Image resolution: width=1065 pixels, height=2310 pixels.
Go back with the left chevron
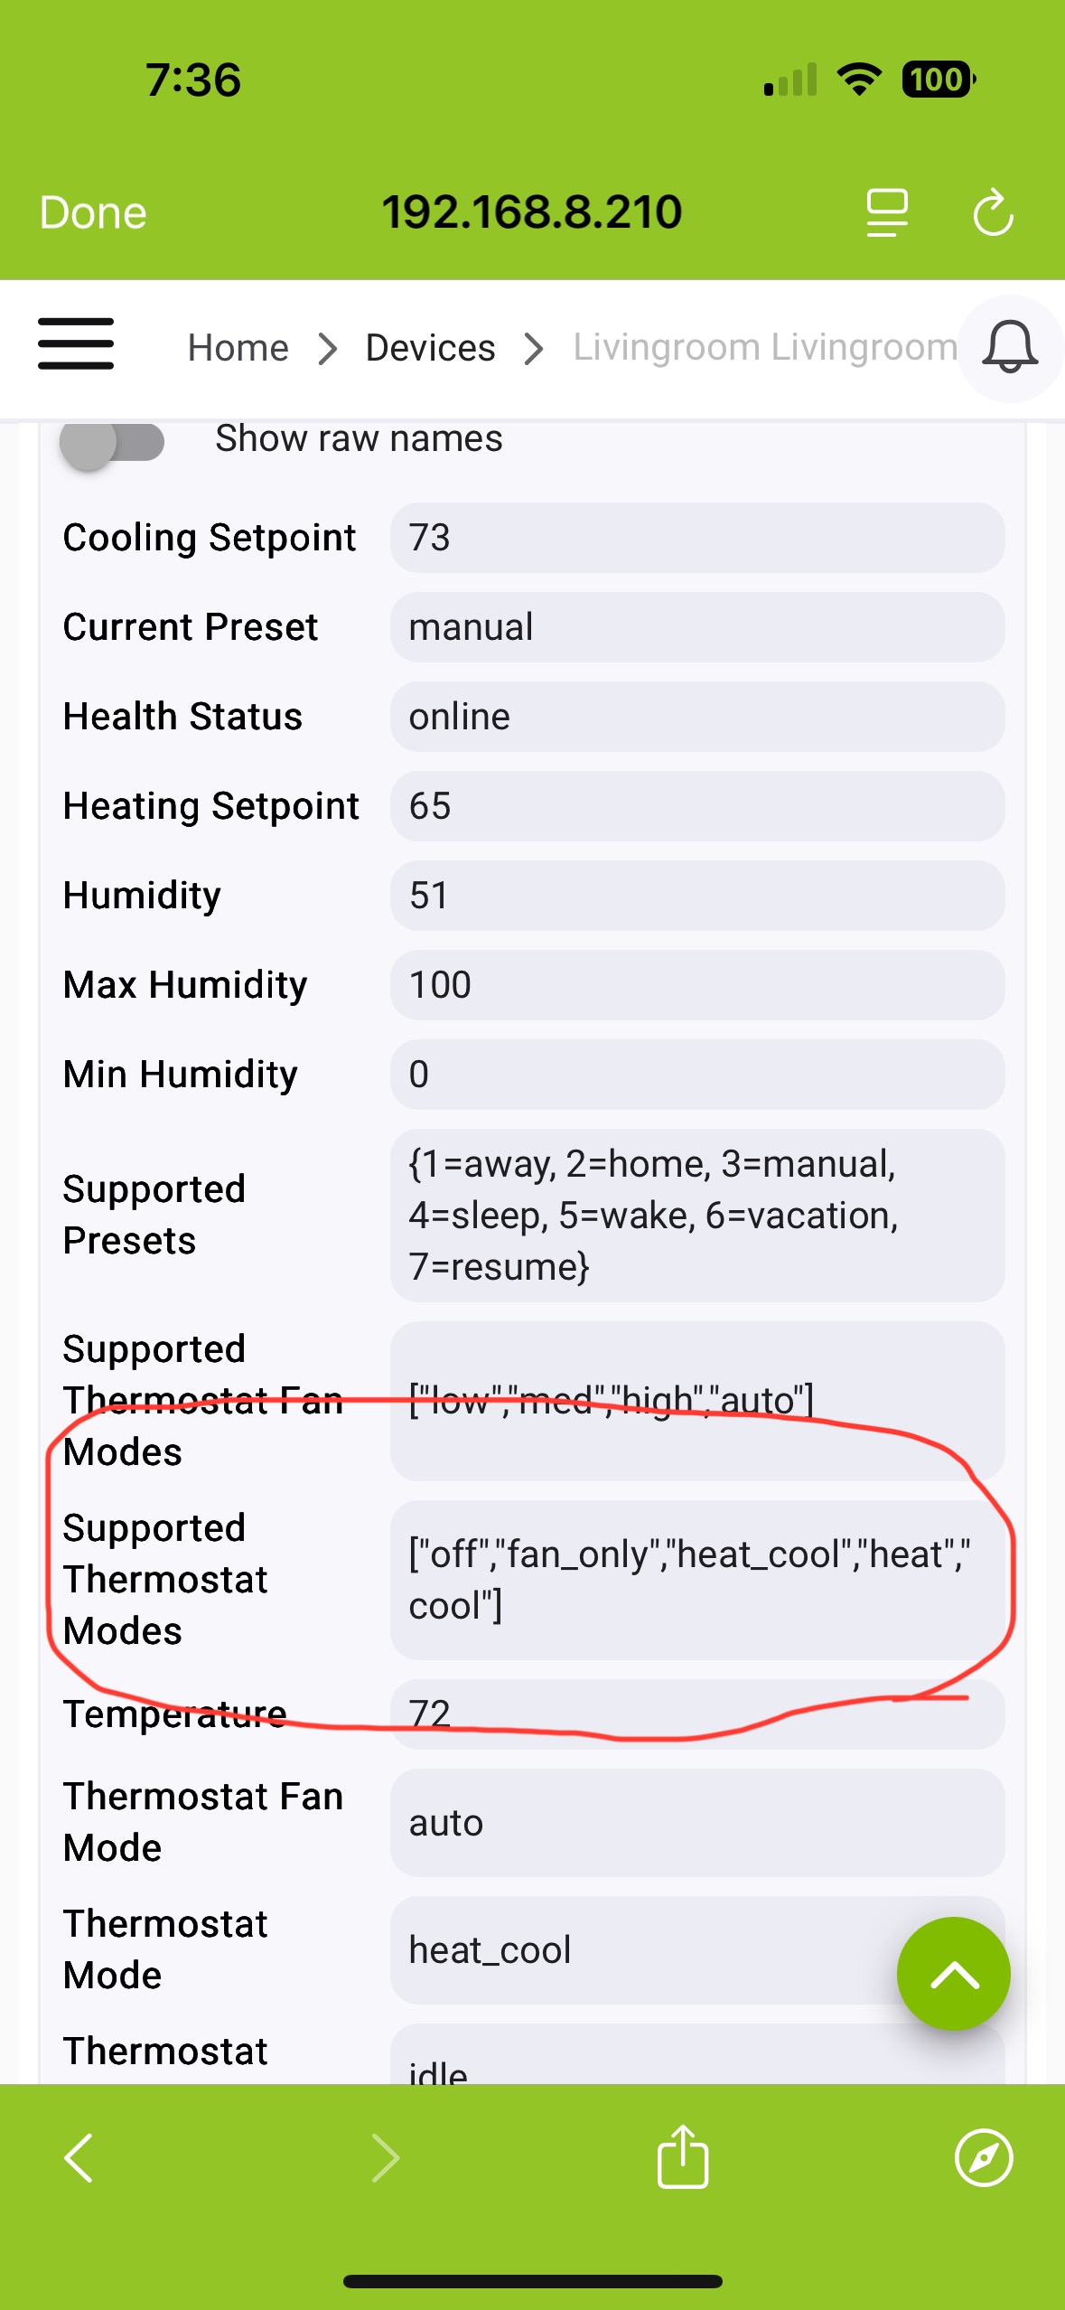point(79,2158)
